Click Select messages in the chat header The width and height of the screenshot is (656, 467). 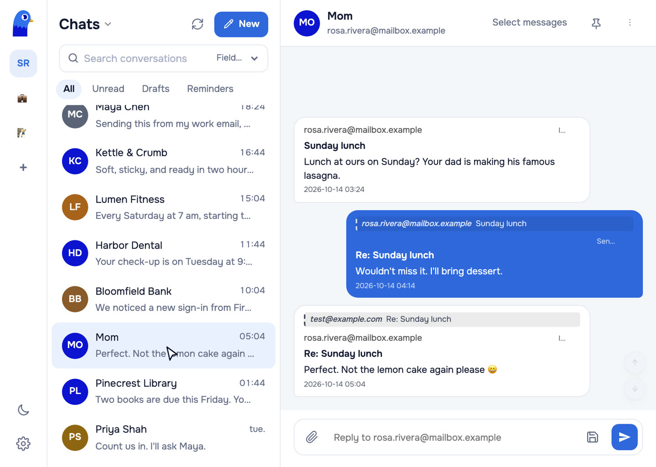point(529,22)
